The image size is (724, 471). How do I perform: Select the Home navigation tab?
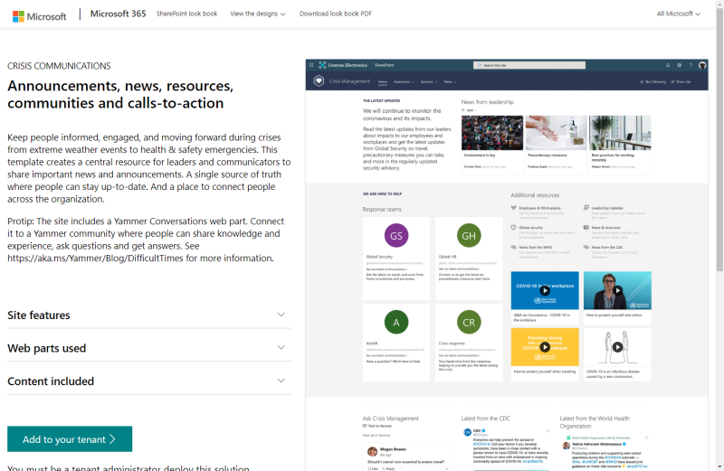pyautogui.click(x=383, y=81)
